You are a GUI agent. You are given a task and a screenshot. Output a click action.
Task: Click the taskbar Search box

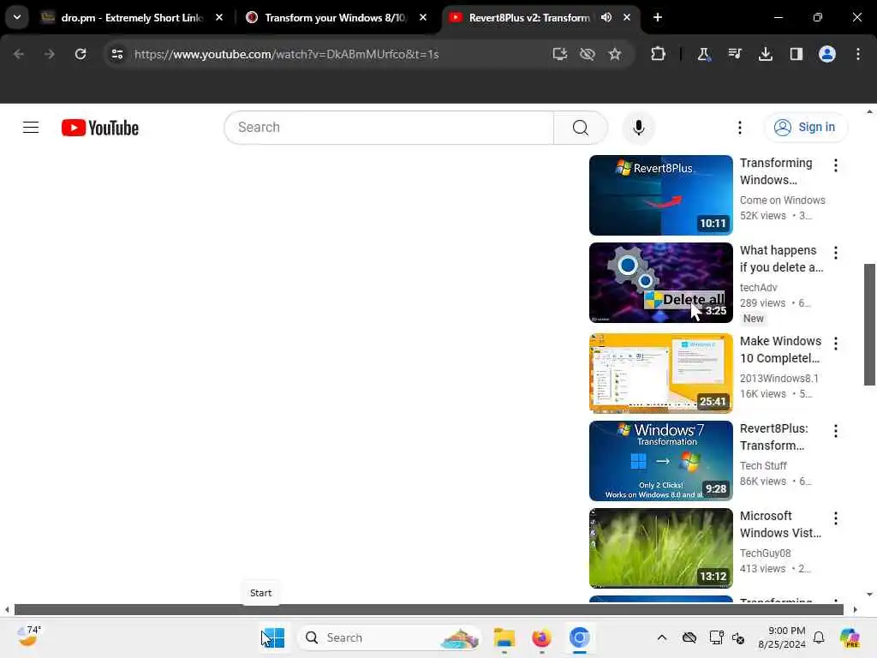click(x=390, y=637)
